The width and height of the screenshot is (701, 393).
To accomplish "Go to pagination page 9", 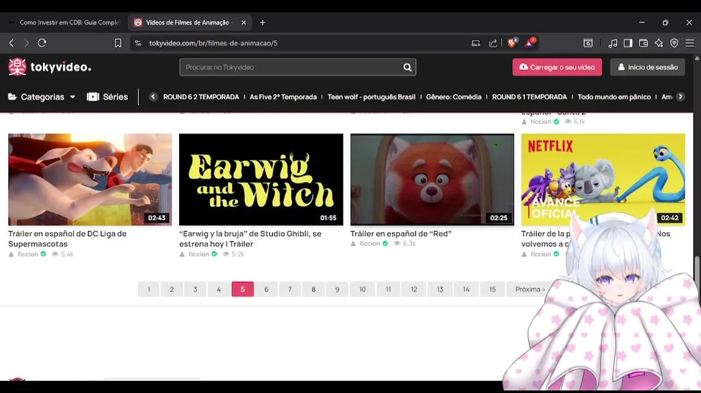I will coord(337,289).
